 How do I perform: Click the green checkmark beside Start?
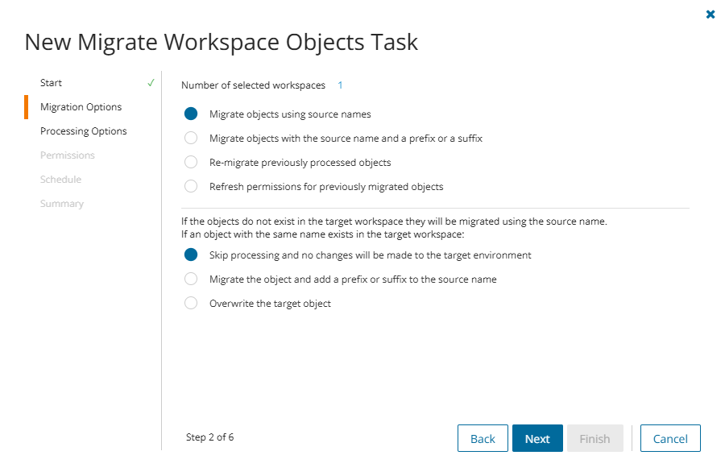(151, 83)
